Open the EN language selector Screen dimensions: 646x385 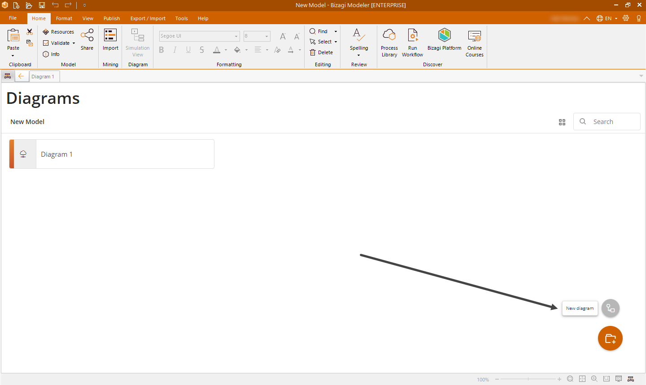607,18
